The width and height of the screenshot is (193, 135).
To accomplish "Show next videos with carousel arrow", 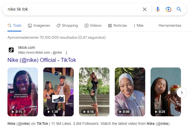I will 182,93.
